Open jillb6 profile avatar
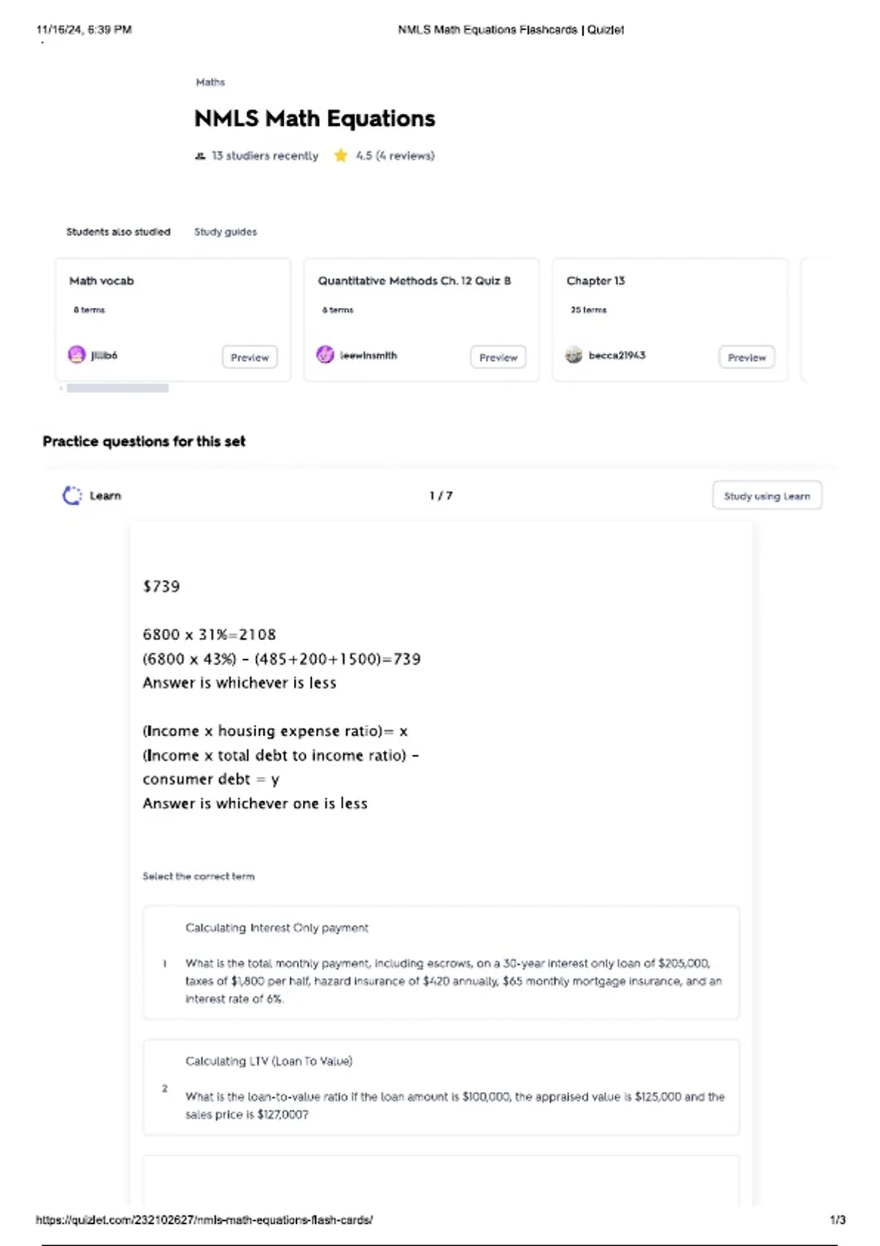Screen dimensions: 880x1246 click(x=77, y=355)
